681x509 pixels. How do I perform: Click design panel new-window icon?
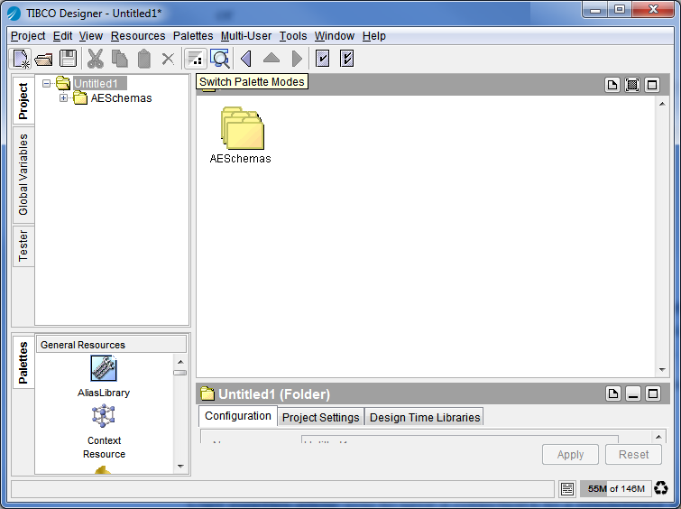pos(612,85)
